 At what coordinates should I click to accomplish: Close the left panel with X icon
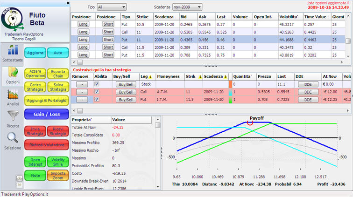pos(69,3)
